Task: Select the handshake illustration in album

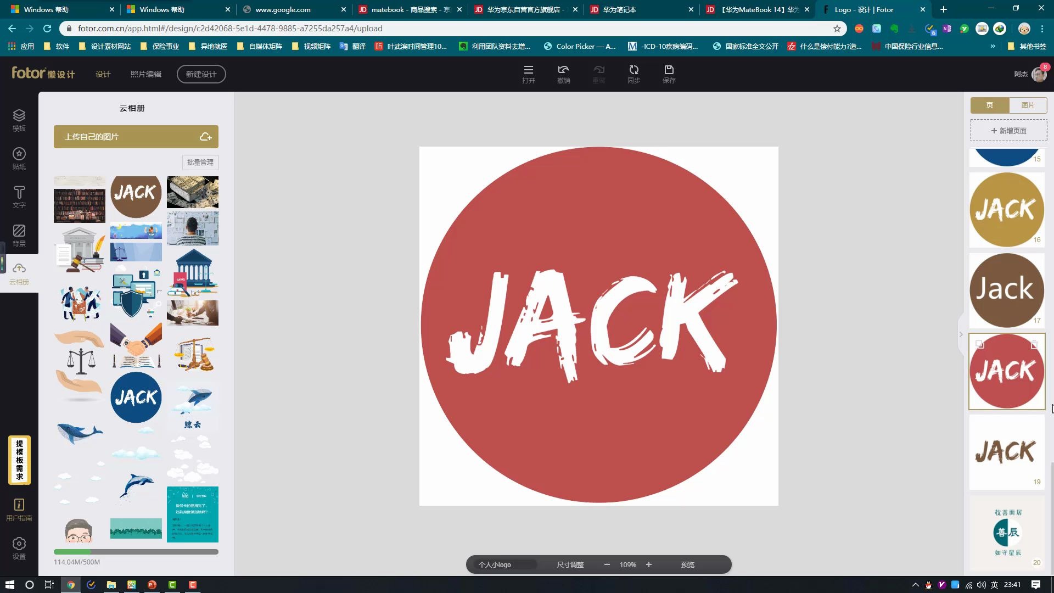Action: (x=136, y=345)
